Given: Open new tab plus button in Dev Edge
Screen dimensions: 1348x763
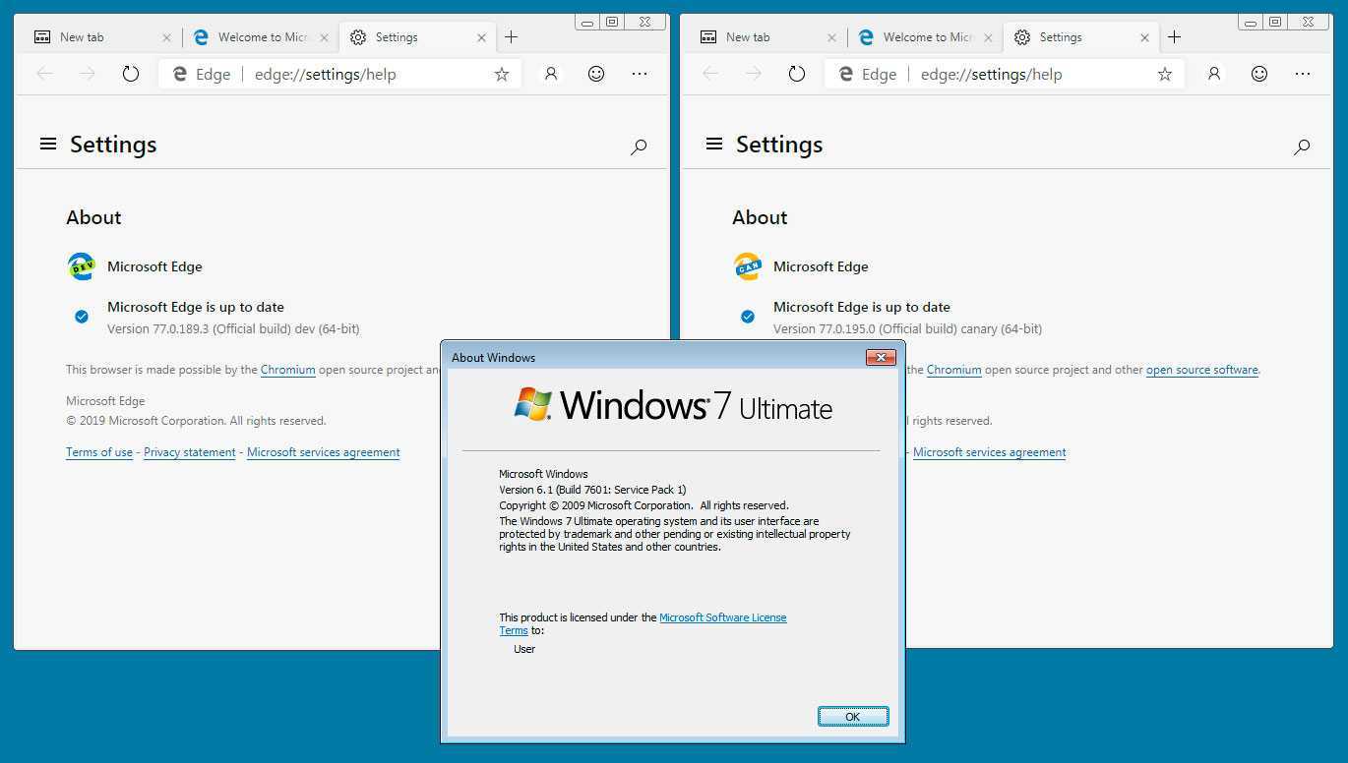Looking at the screenshot, I should click(x=511, y=37).
